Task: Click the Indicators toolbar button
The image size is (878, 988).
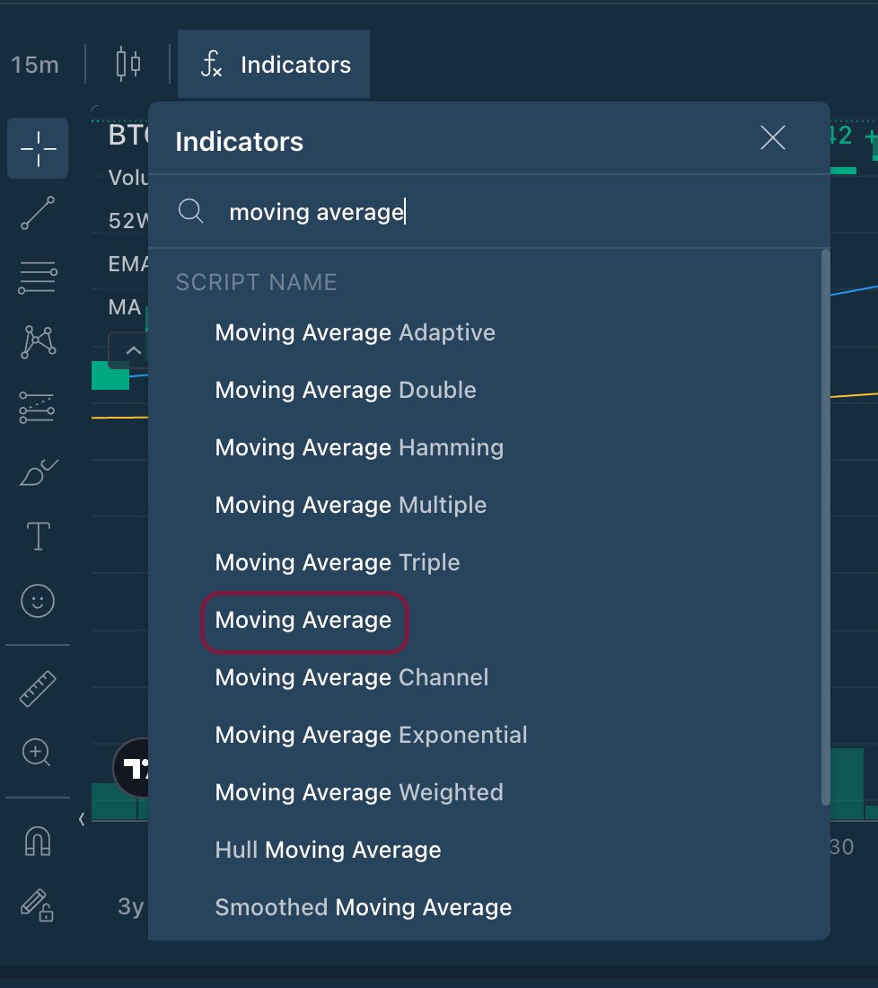Action: point(275,65)
